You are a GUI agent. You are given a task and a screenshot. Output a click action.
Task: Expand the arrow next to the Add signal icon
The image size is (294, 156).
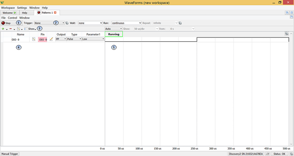point(7,29)
